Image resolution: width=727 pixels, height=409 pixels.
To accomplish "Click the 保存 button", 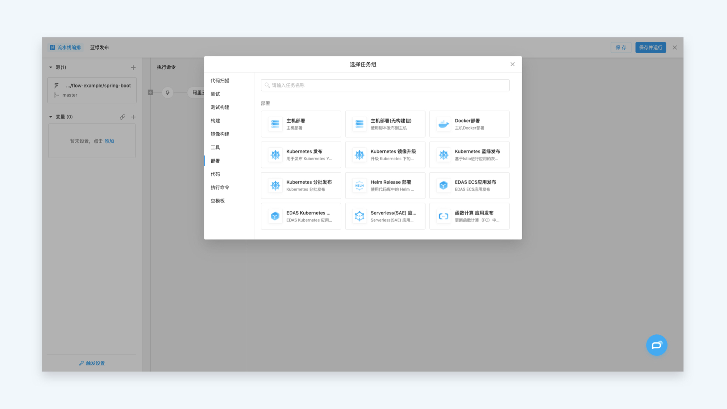I will point(621,47).
